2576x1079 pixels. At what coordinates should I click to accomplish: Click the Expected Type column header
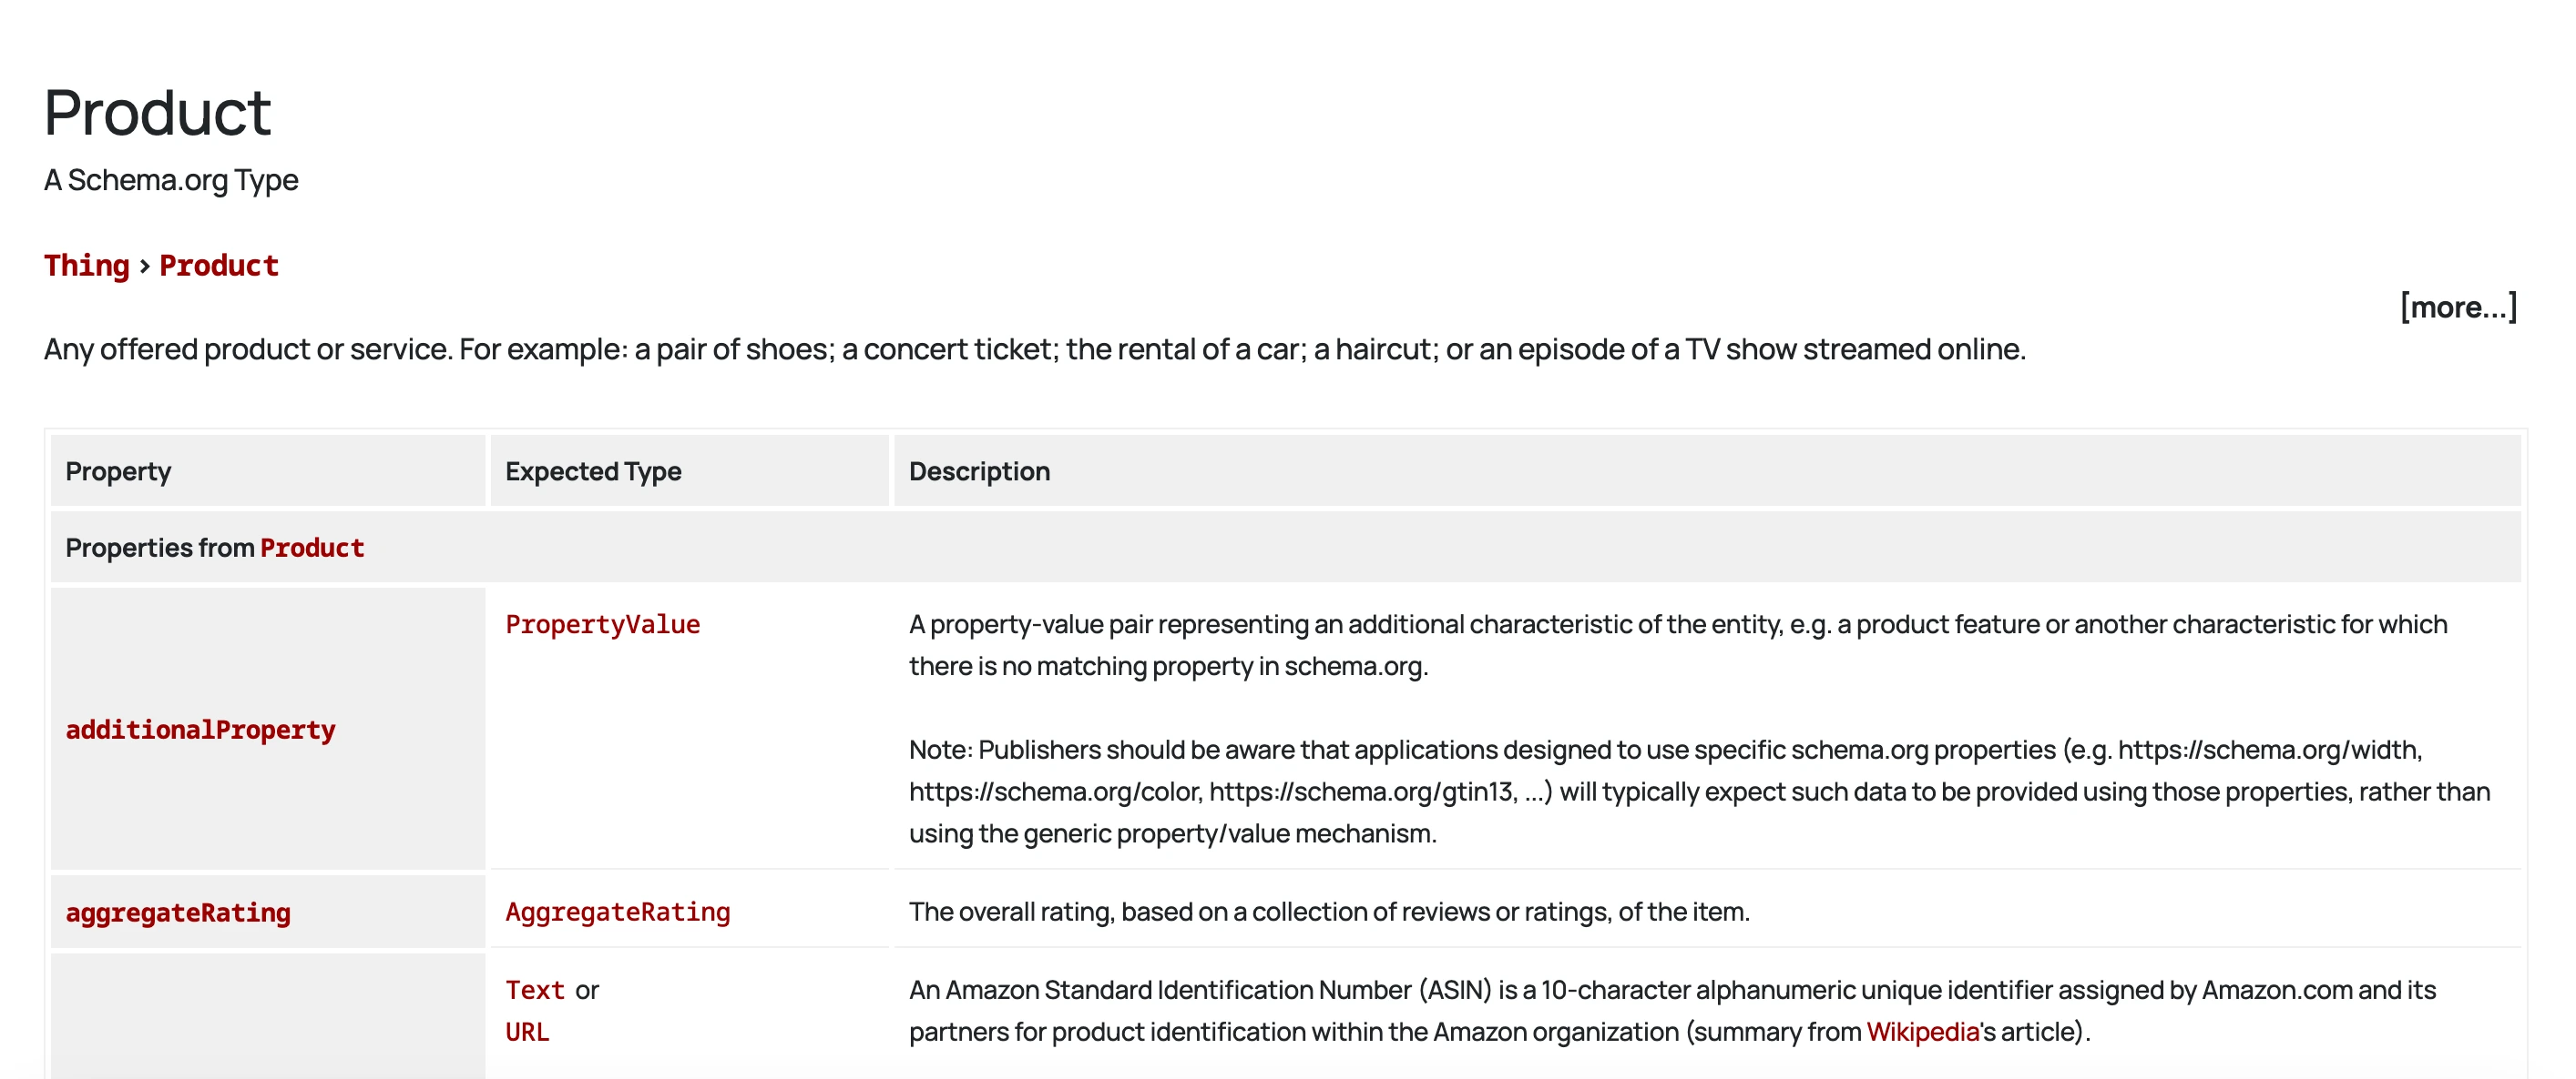593,470
